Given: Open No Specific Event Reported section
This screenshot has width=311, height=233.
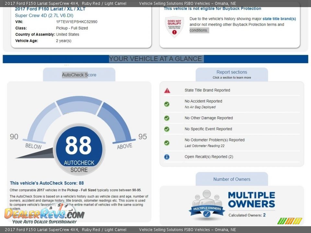Looking at the screenshot, I should (x=208, y=129).
